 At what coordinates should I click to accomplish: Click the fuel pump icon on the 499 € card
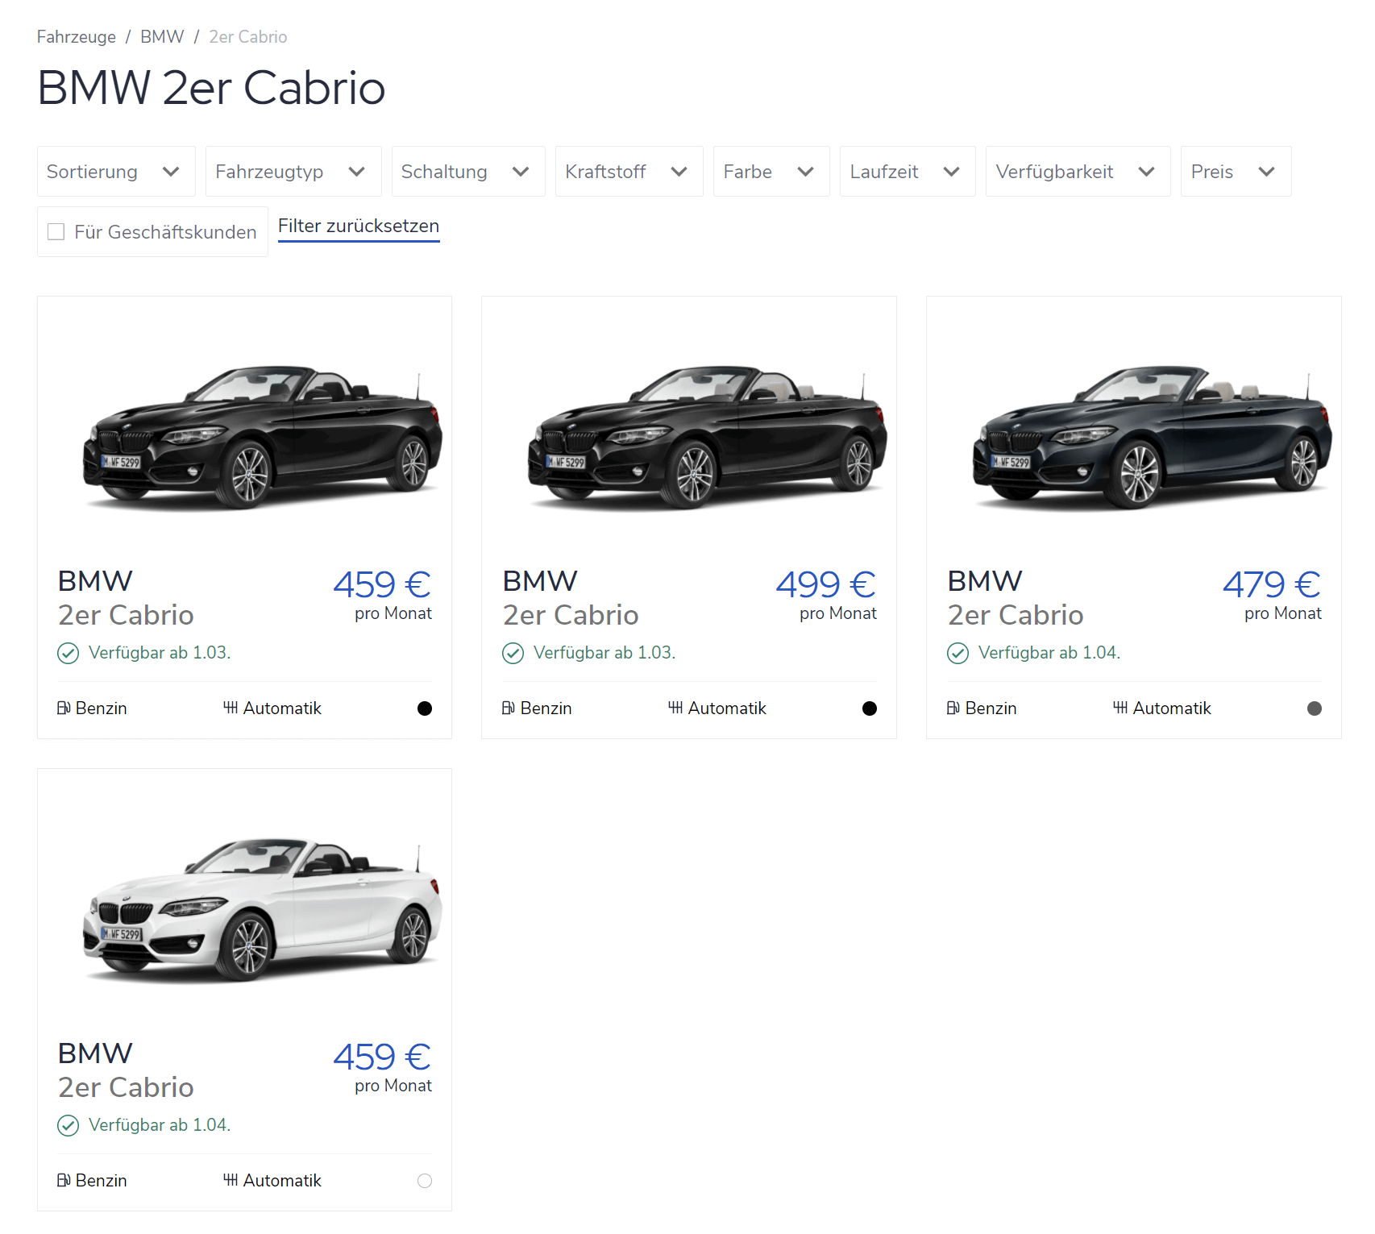508,708
